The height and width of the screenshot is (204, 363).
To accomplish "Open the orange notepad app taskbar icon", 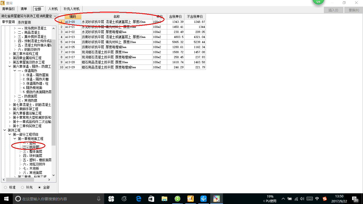I will point(191,198).
